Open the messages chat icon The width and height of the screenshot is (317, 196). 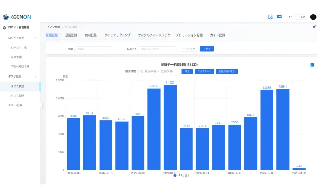point(279,17)
